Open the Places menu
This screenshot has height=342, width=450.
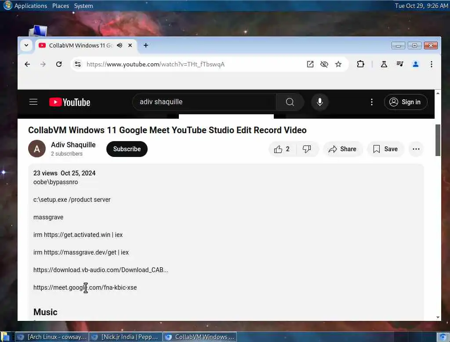point(61,6)
